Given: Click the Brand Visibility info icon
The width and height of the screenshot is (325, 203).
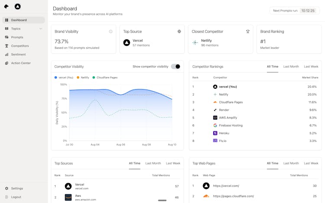Looking at the screenshot, I should [x=110, y=32].
